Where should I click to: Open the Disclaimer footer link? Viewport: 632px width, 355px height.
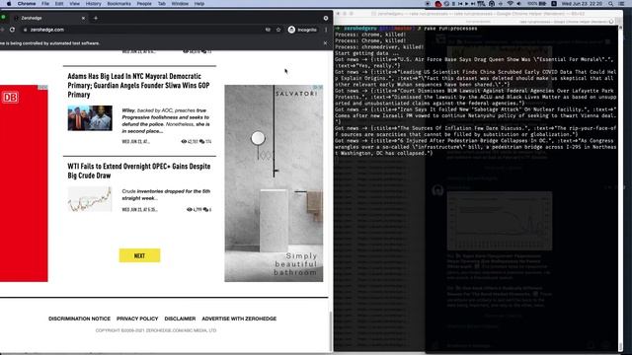point(180,319)
